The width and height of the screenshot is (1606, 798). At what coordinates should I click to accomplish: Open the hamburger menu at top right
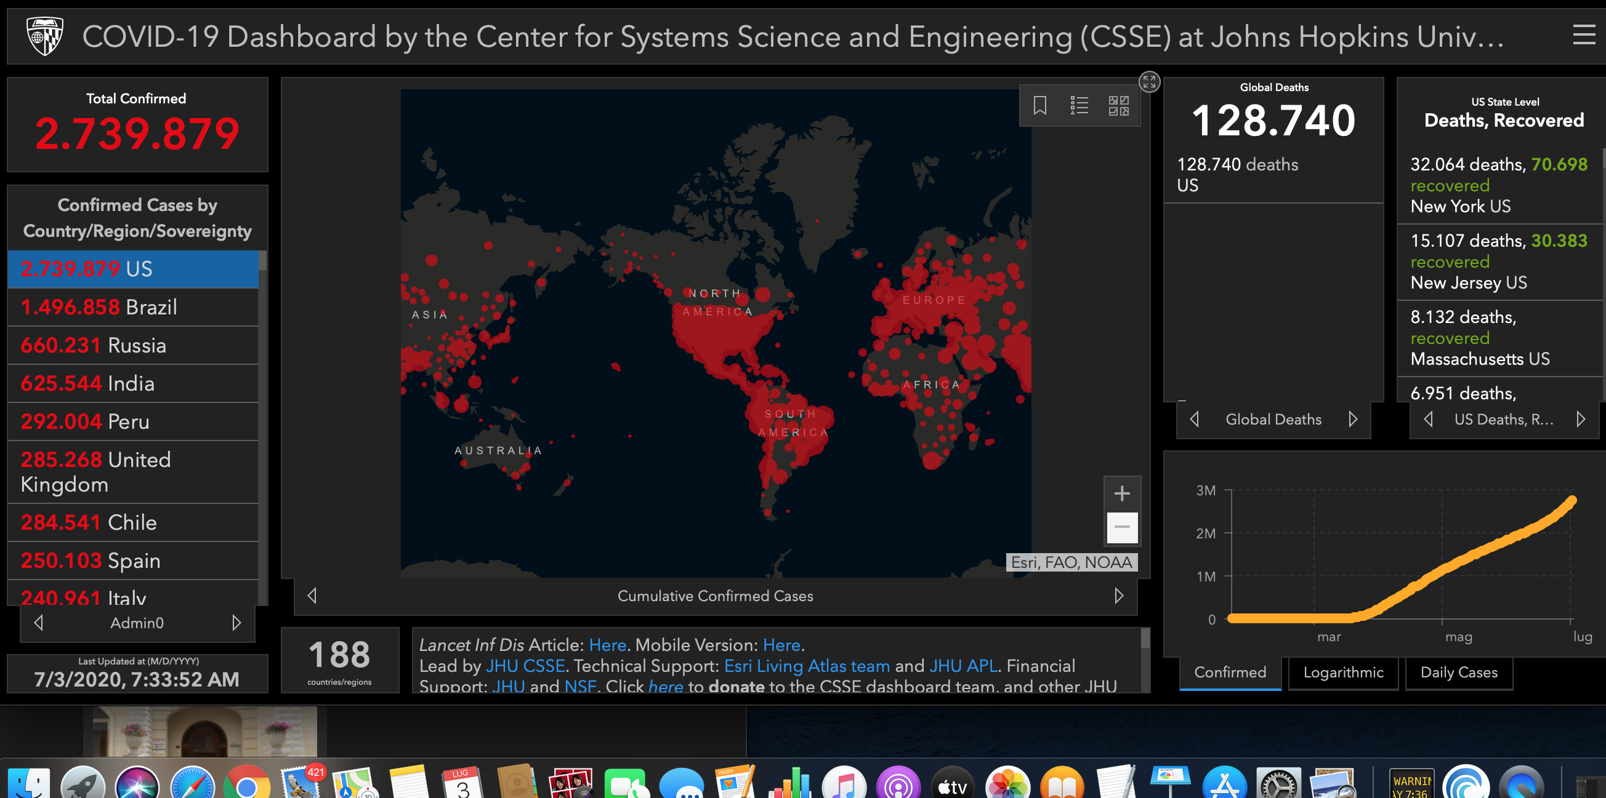pyautogui.click(x=1583, y=35)
